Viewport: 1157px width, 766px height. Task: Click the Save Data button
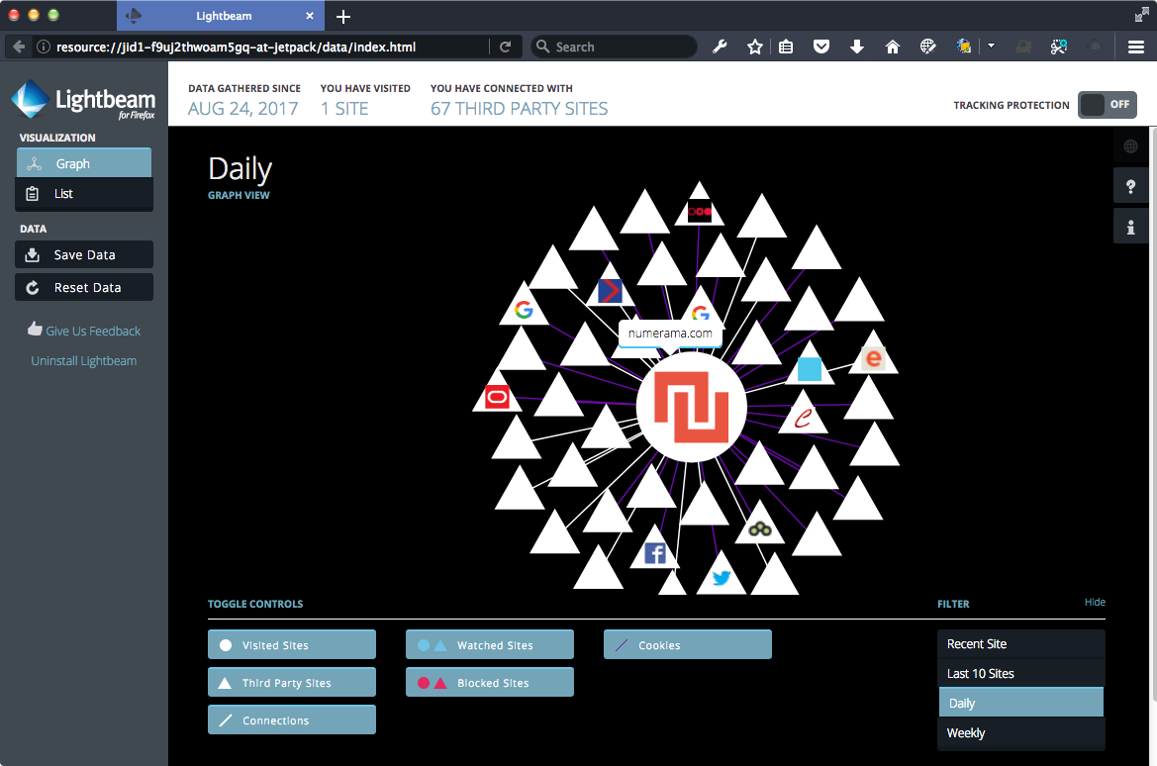pyautogui.click(x=84, y=254)
